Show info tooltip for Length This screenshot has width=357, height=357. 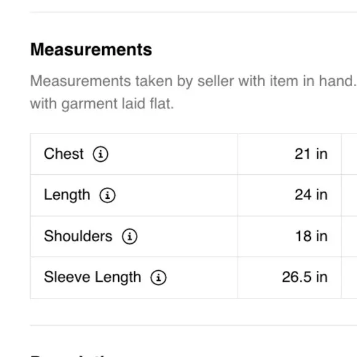click(x=108, y=195)
